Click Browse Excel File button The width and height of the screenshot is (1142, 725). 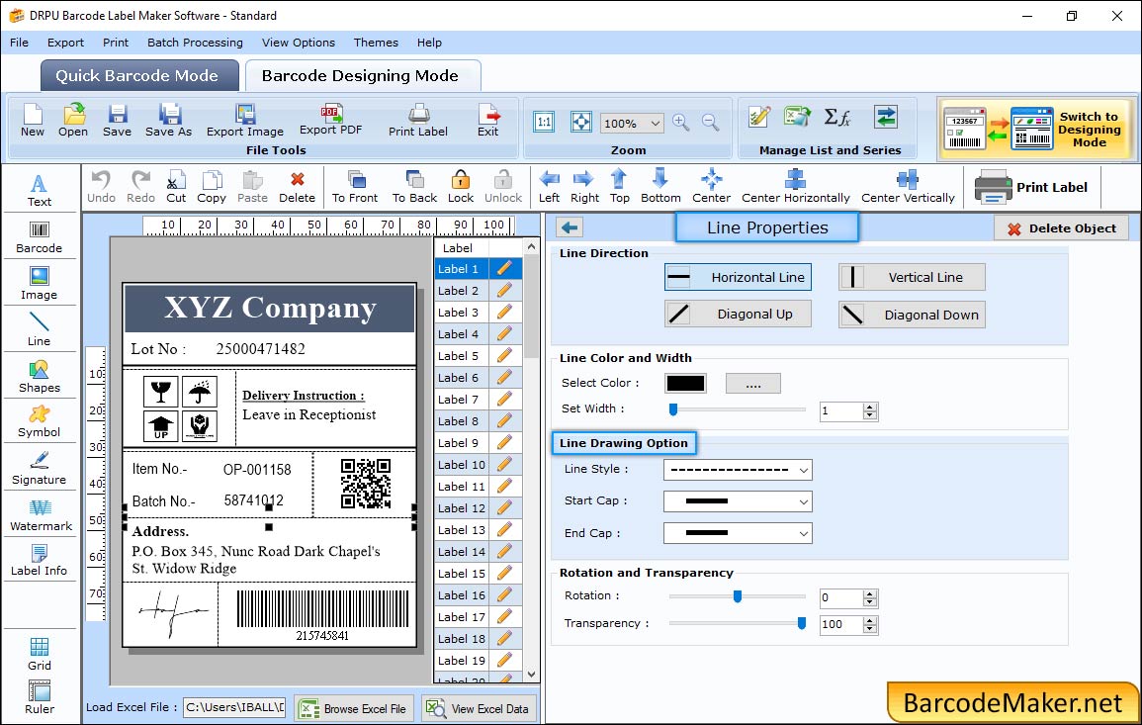(354, 708)
